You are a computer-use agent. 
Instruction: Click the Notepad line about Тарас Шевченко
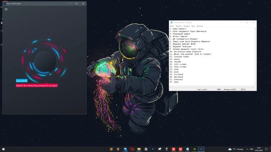point(188,31)
